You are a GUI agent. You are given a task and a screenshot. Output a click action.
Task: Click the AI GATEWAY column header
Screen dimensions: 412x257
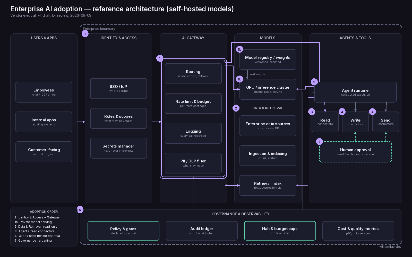point(193,38)
